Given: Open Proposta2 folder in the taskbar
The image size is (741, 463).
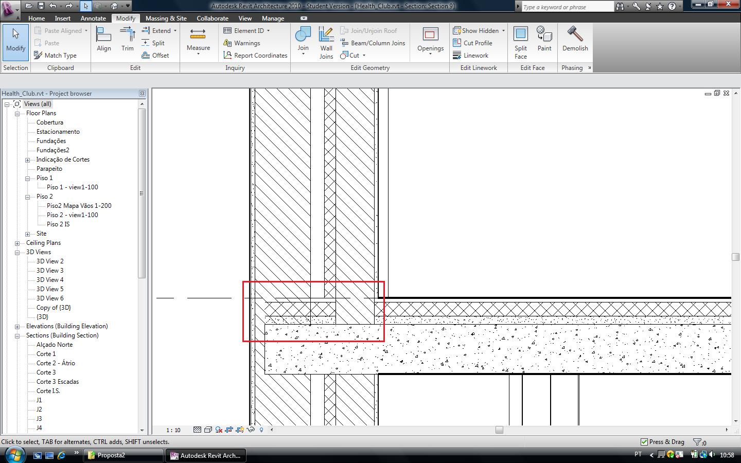Looking at the screenshot, I should click(x=123, y=455).
